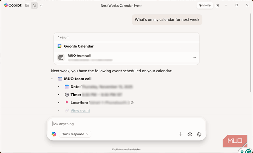Image resolution: width=253 pixels, height=153 pixels.
Task: Open the View event link
Action: [80, 110]
